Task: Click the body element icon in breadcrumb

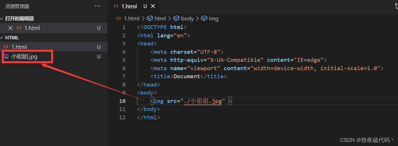Action: (176, 18)
